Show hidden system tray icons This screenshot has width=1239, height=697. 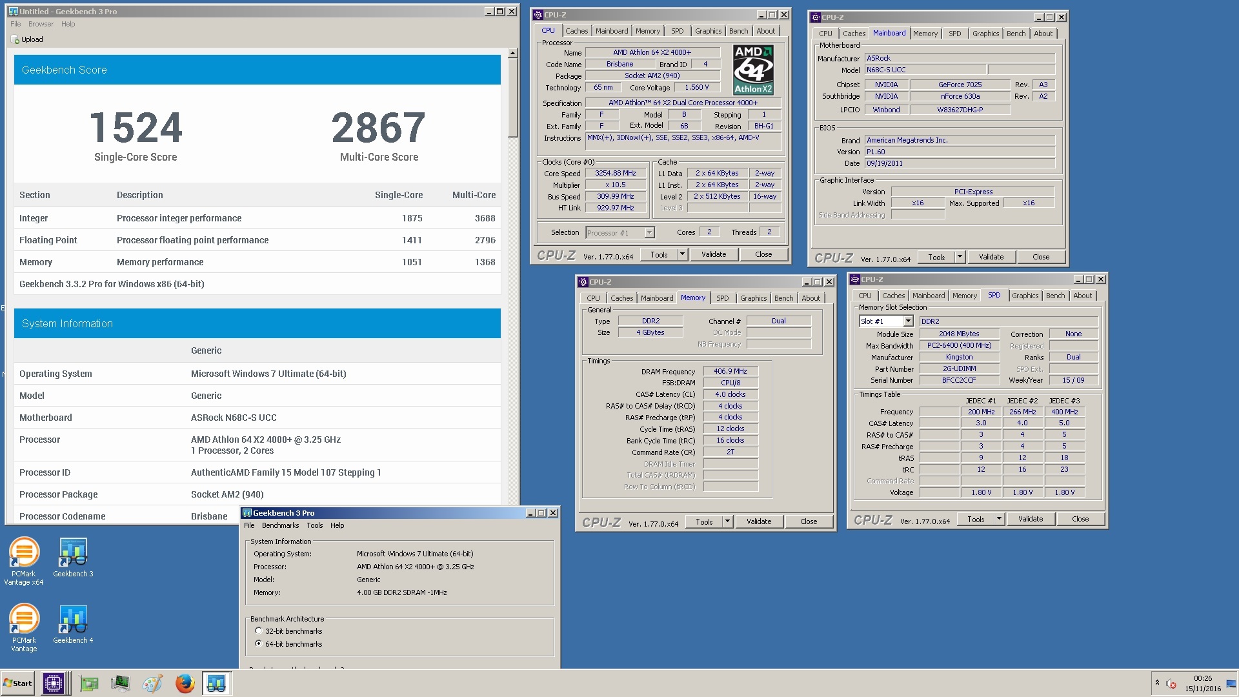[1157, 683]
